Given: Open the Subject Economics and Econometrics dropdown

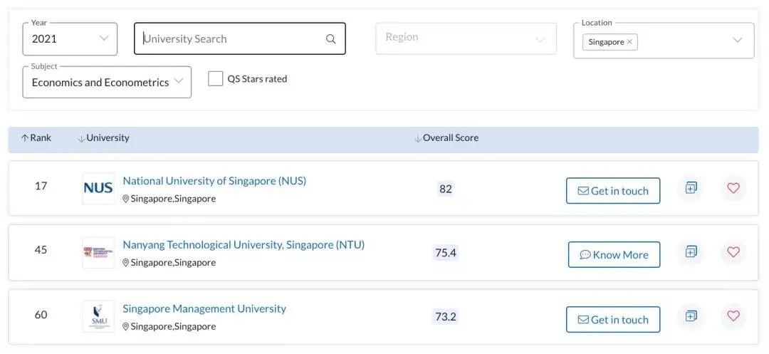Looking at the screenshot, I should [107, 82].
